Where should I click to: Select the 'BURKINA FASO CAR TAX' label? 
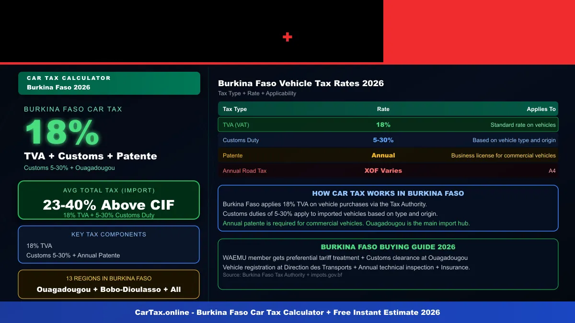point(73,109)
